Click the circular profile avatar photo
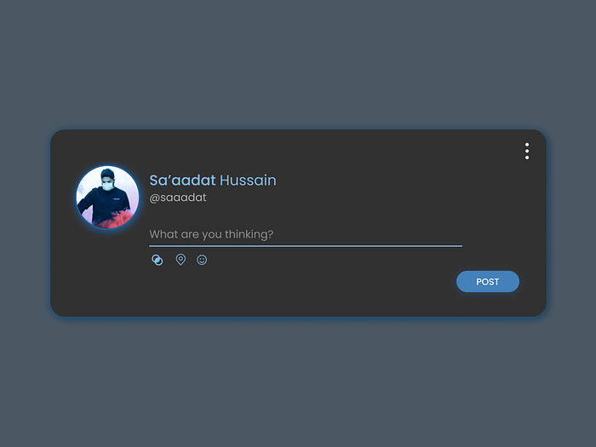The height and width of the screenshot is (447, 596). pyautogui.click(x=107, y=197)
